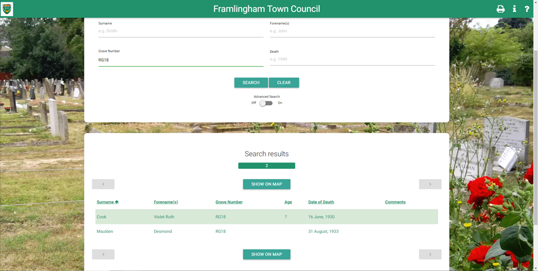Click the age value 7
The image size is (538, 271).
[x=286, y=217]
